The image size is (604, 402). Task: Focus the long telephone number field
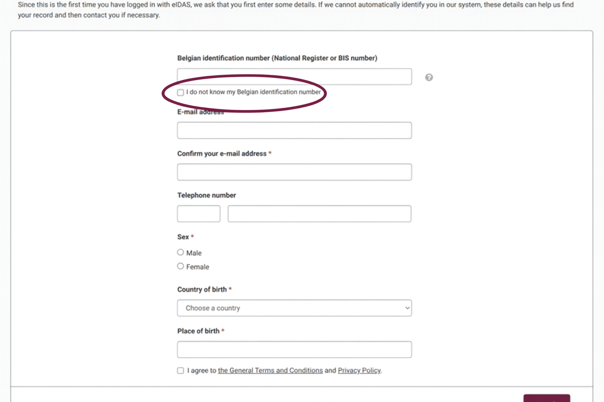click(x=319, y=214)
